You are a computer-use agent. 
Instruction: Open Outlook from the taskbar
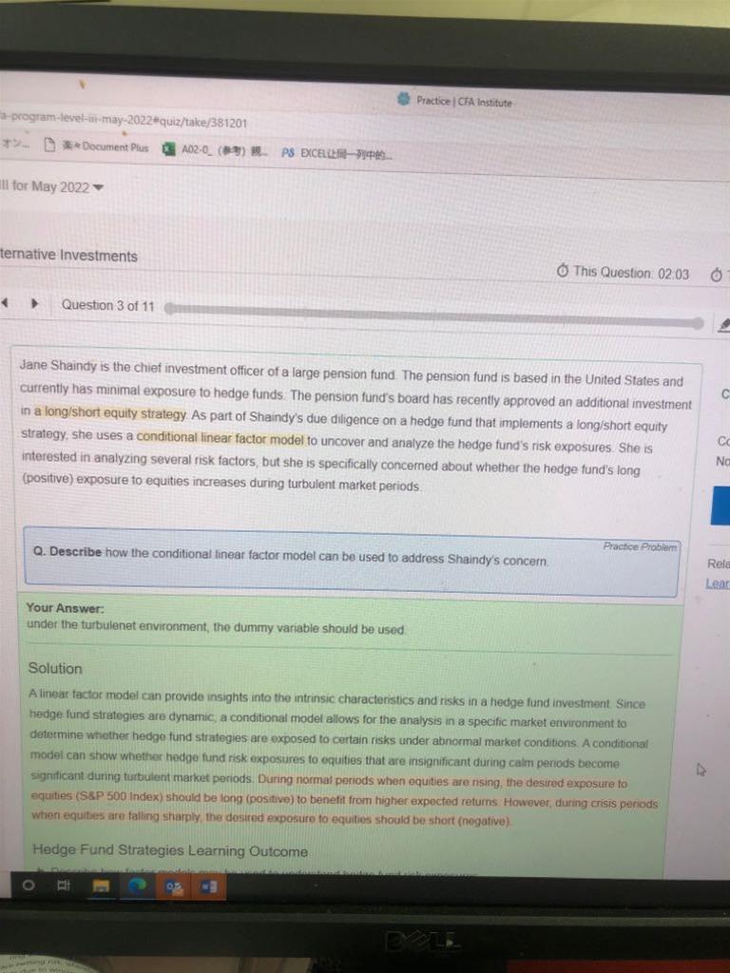click(175, 888)
